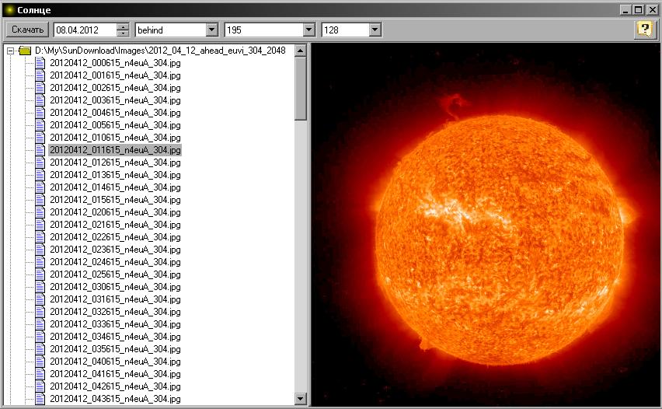Collapse the 2012_04_12_ahead_euvi_304_2048 folder node
Image resolution: width=662 pixels, height=409 pixels.
[x=10, y=51]
